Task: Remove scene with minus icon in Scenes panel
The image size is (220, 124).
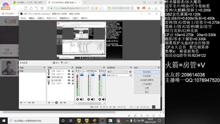Action: 25,103
